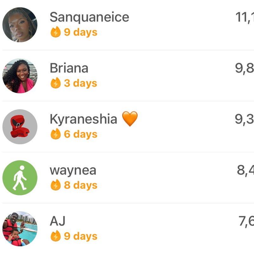Tap Sanquaneice's 9 days streak text

[x=81, y=32]
